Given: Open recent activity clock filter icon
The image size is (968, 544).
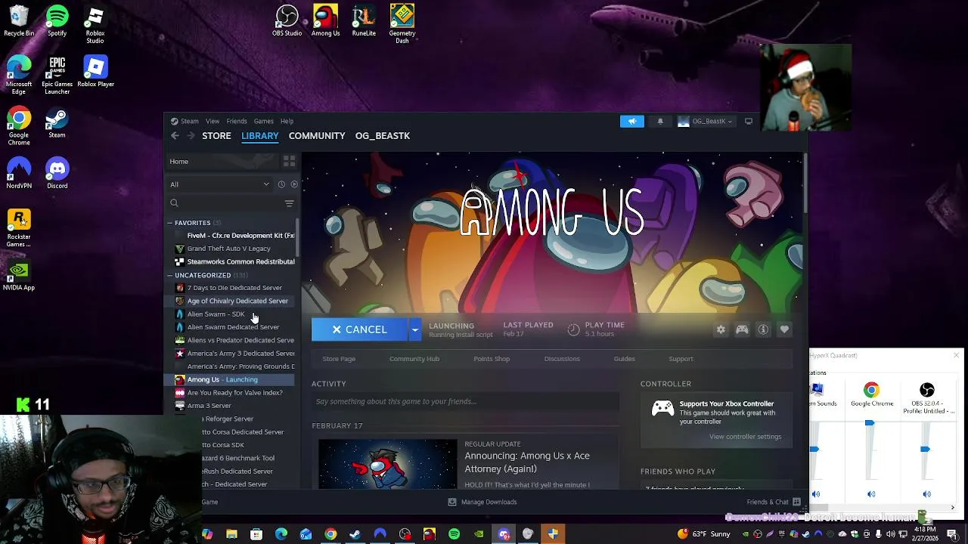Looking at the screenshot, I should [x=281, y=184].
